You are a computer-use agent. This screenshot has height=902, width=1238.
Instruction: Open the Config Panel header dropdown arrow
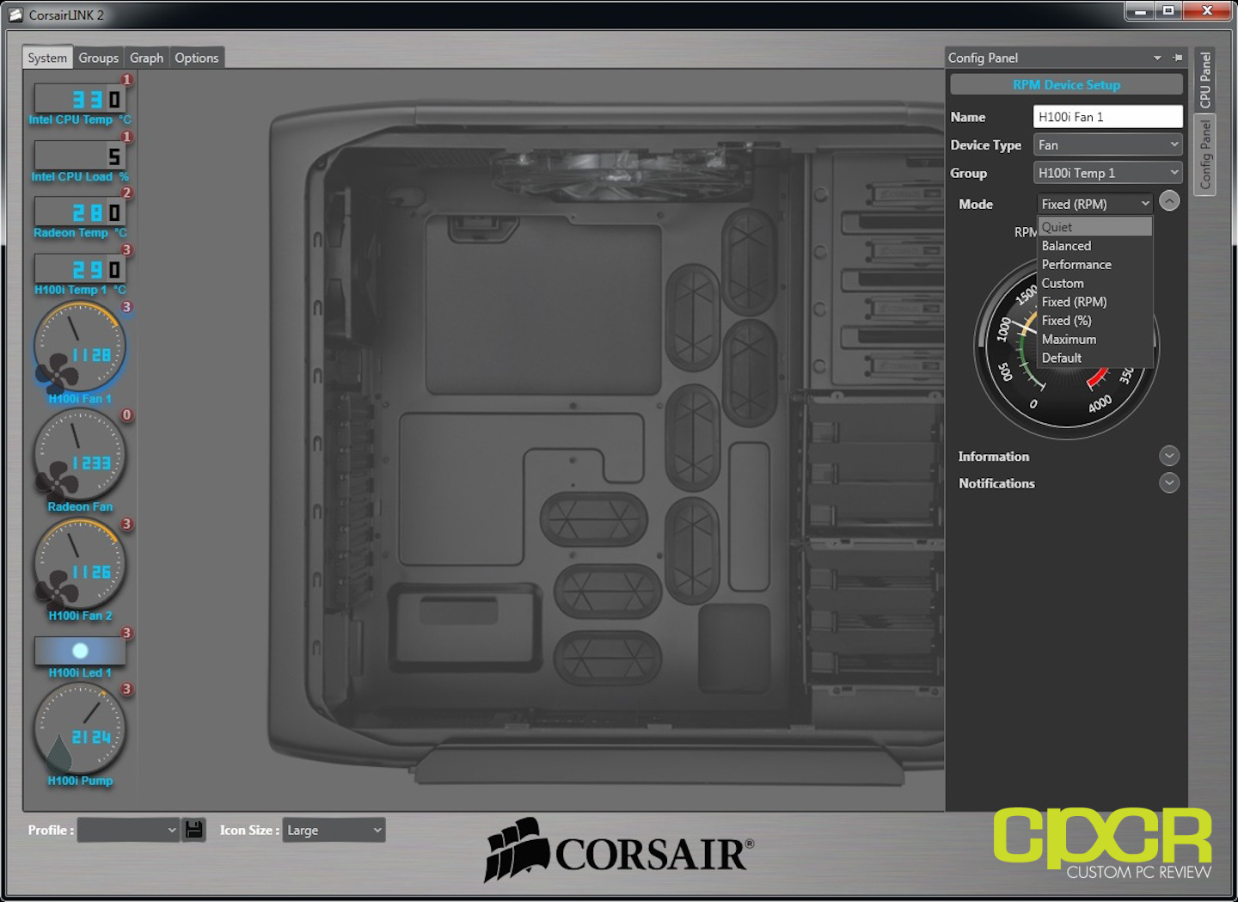click(x=1157, y=58)
